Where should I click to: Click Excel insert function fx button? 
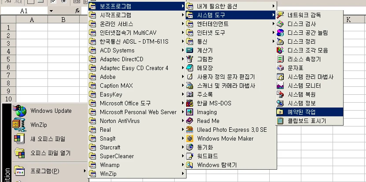pyautogui.click(x=77, y=11)
